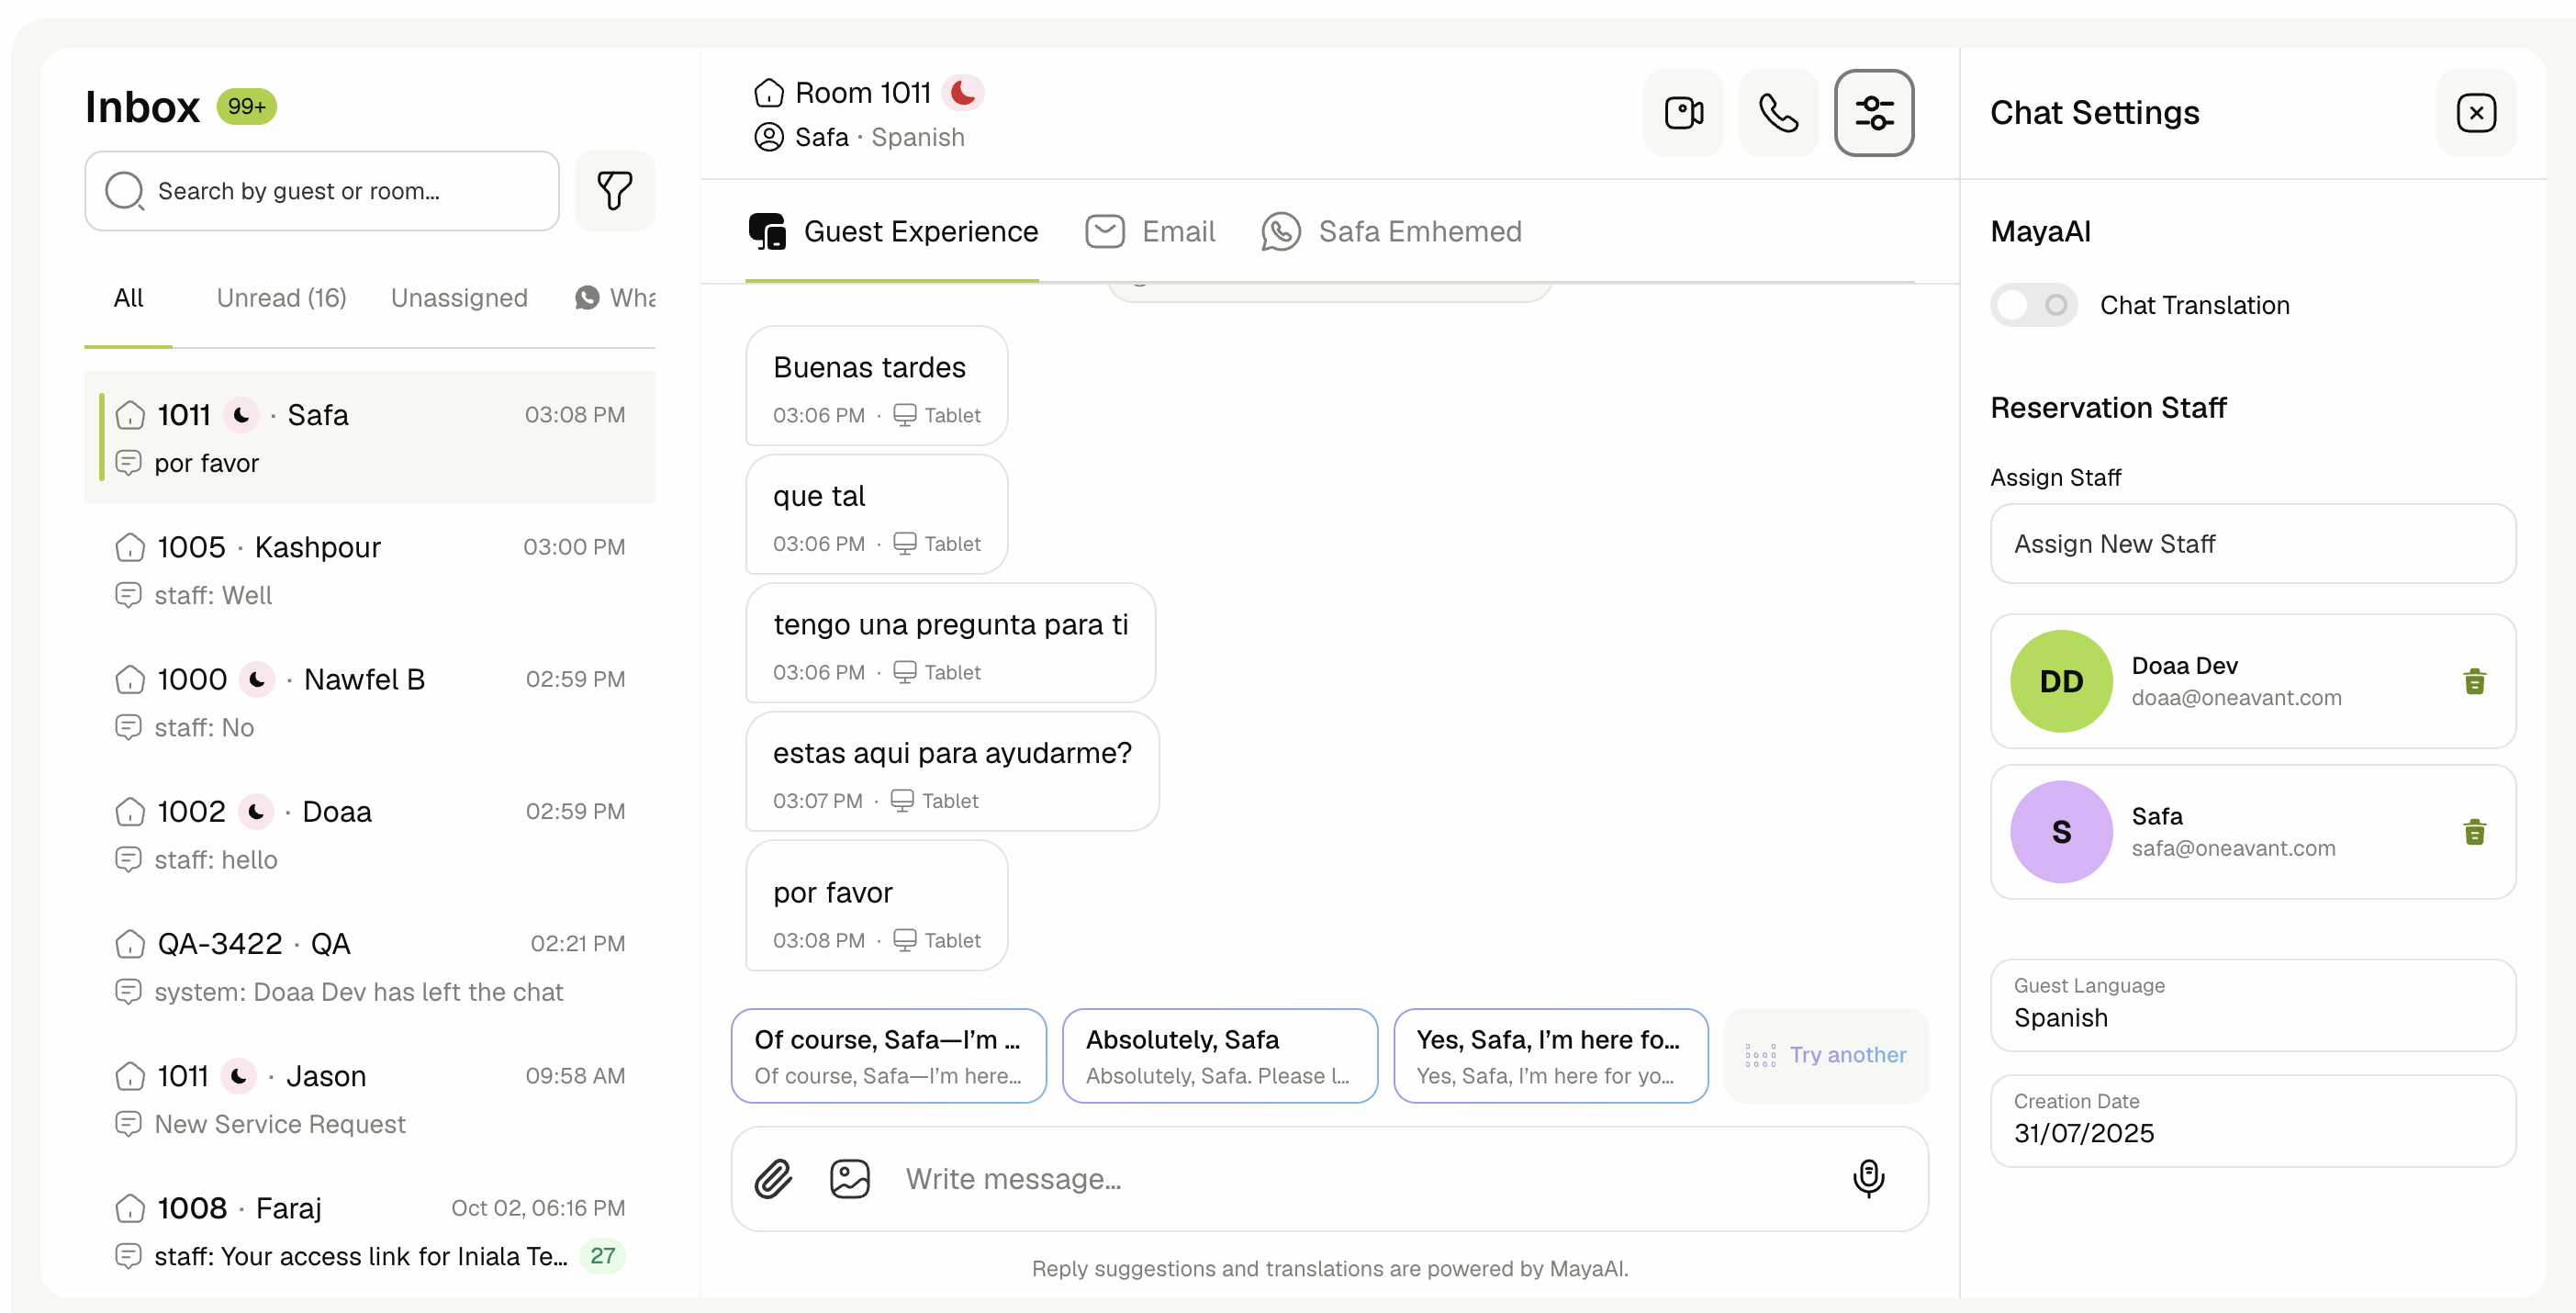Viewport: 2576px width, 1313px height.
Task: Remove Doaa Dev with trash icon
Action: coord(2474,682)
